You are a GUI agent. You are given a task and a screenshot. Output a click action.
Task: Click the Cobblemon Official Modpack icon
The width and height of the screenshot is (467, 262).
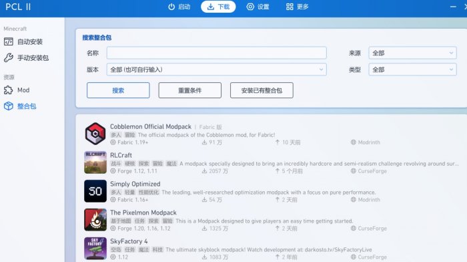(x=95, y=134)
